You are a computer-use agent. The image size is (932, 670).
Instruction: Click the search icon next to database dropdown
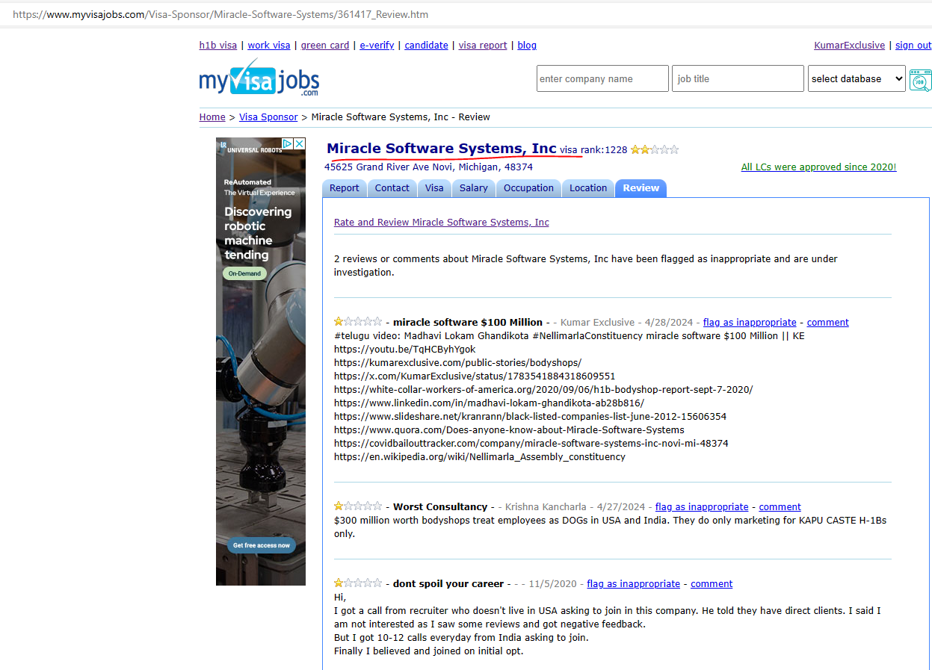920,79
